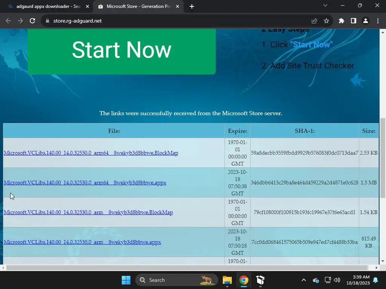This screenshot has height=289, width=386.
Task: Click the 1.5 MB size cell
Action: [x=369, y=183]
